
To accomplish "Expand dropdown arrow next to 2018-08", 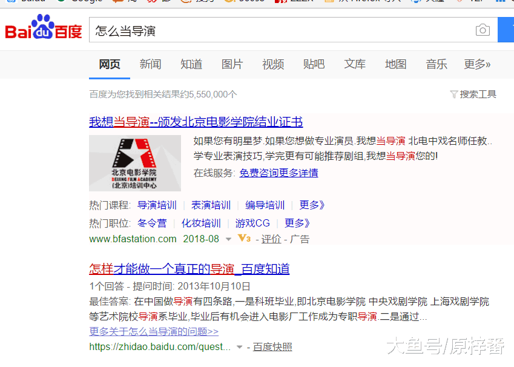I will 228,239.
